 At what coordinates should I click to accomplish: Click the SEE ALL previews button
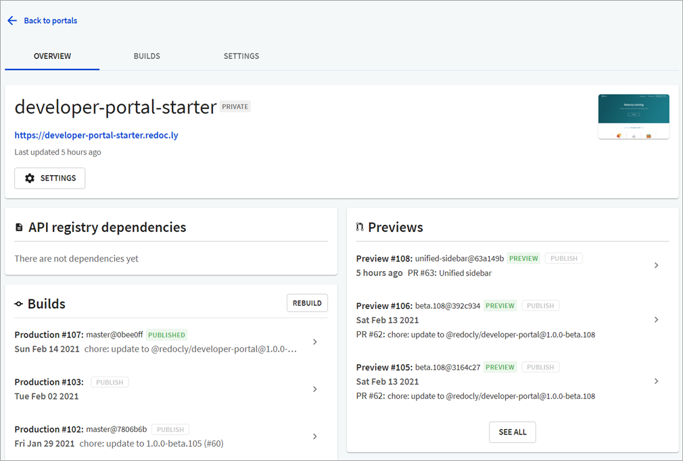click(513, 432)
